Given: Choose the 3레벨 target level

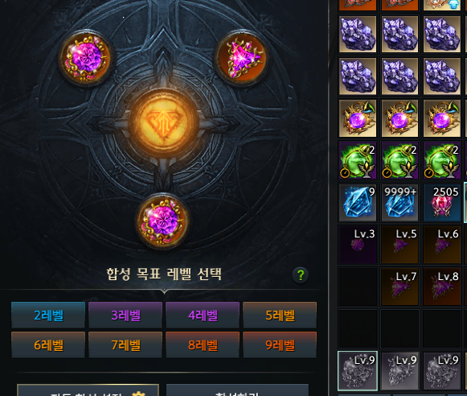Looking at the screenshot, I should click(x=125, y=315).
